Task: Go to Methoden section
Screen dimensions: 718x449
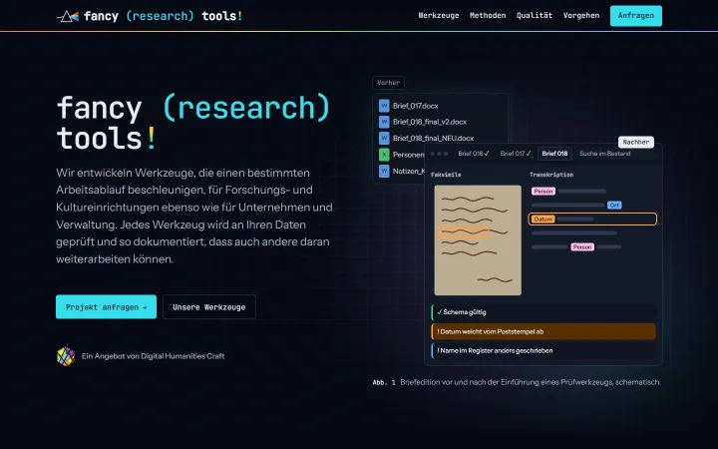Action: (x=488, y=16)
